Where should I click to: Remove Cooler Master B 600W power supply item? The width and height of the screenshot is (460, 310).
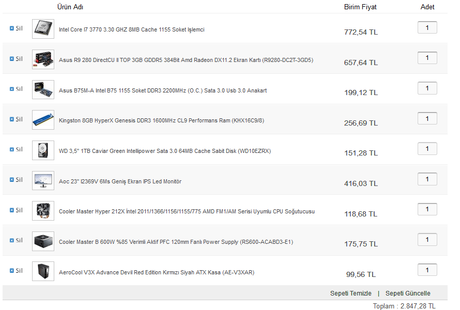(16, 240)
